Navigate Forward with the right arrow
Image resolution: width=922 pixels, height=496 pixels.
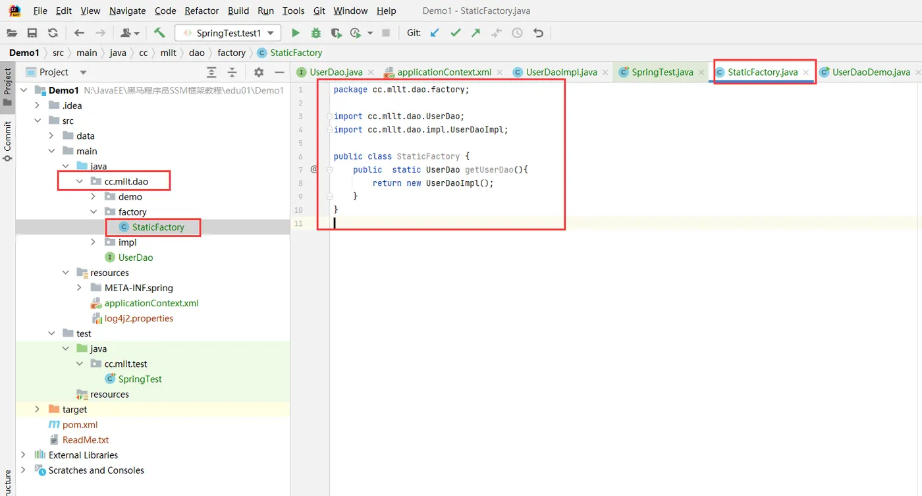(x=100, y=33)
